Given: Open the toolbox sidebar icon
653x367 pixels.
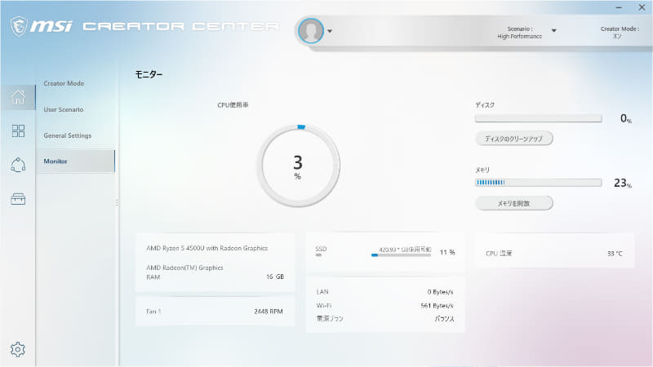Looking at the screenshot, I should pos(18,199).
